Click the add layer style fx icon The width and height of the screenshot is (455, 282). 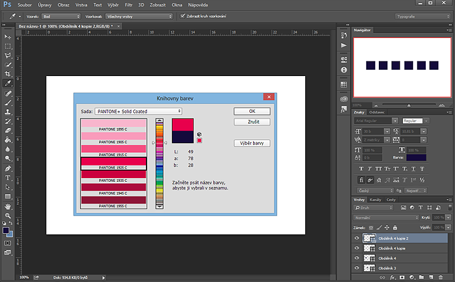tap(392, 278)
